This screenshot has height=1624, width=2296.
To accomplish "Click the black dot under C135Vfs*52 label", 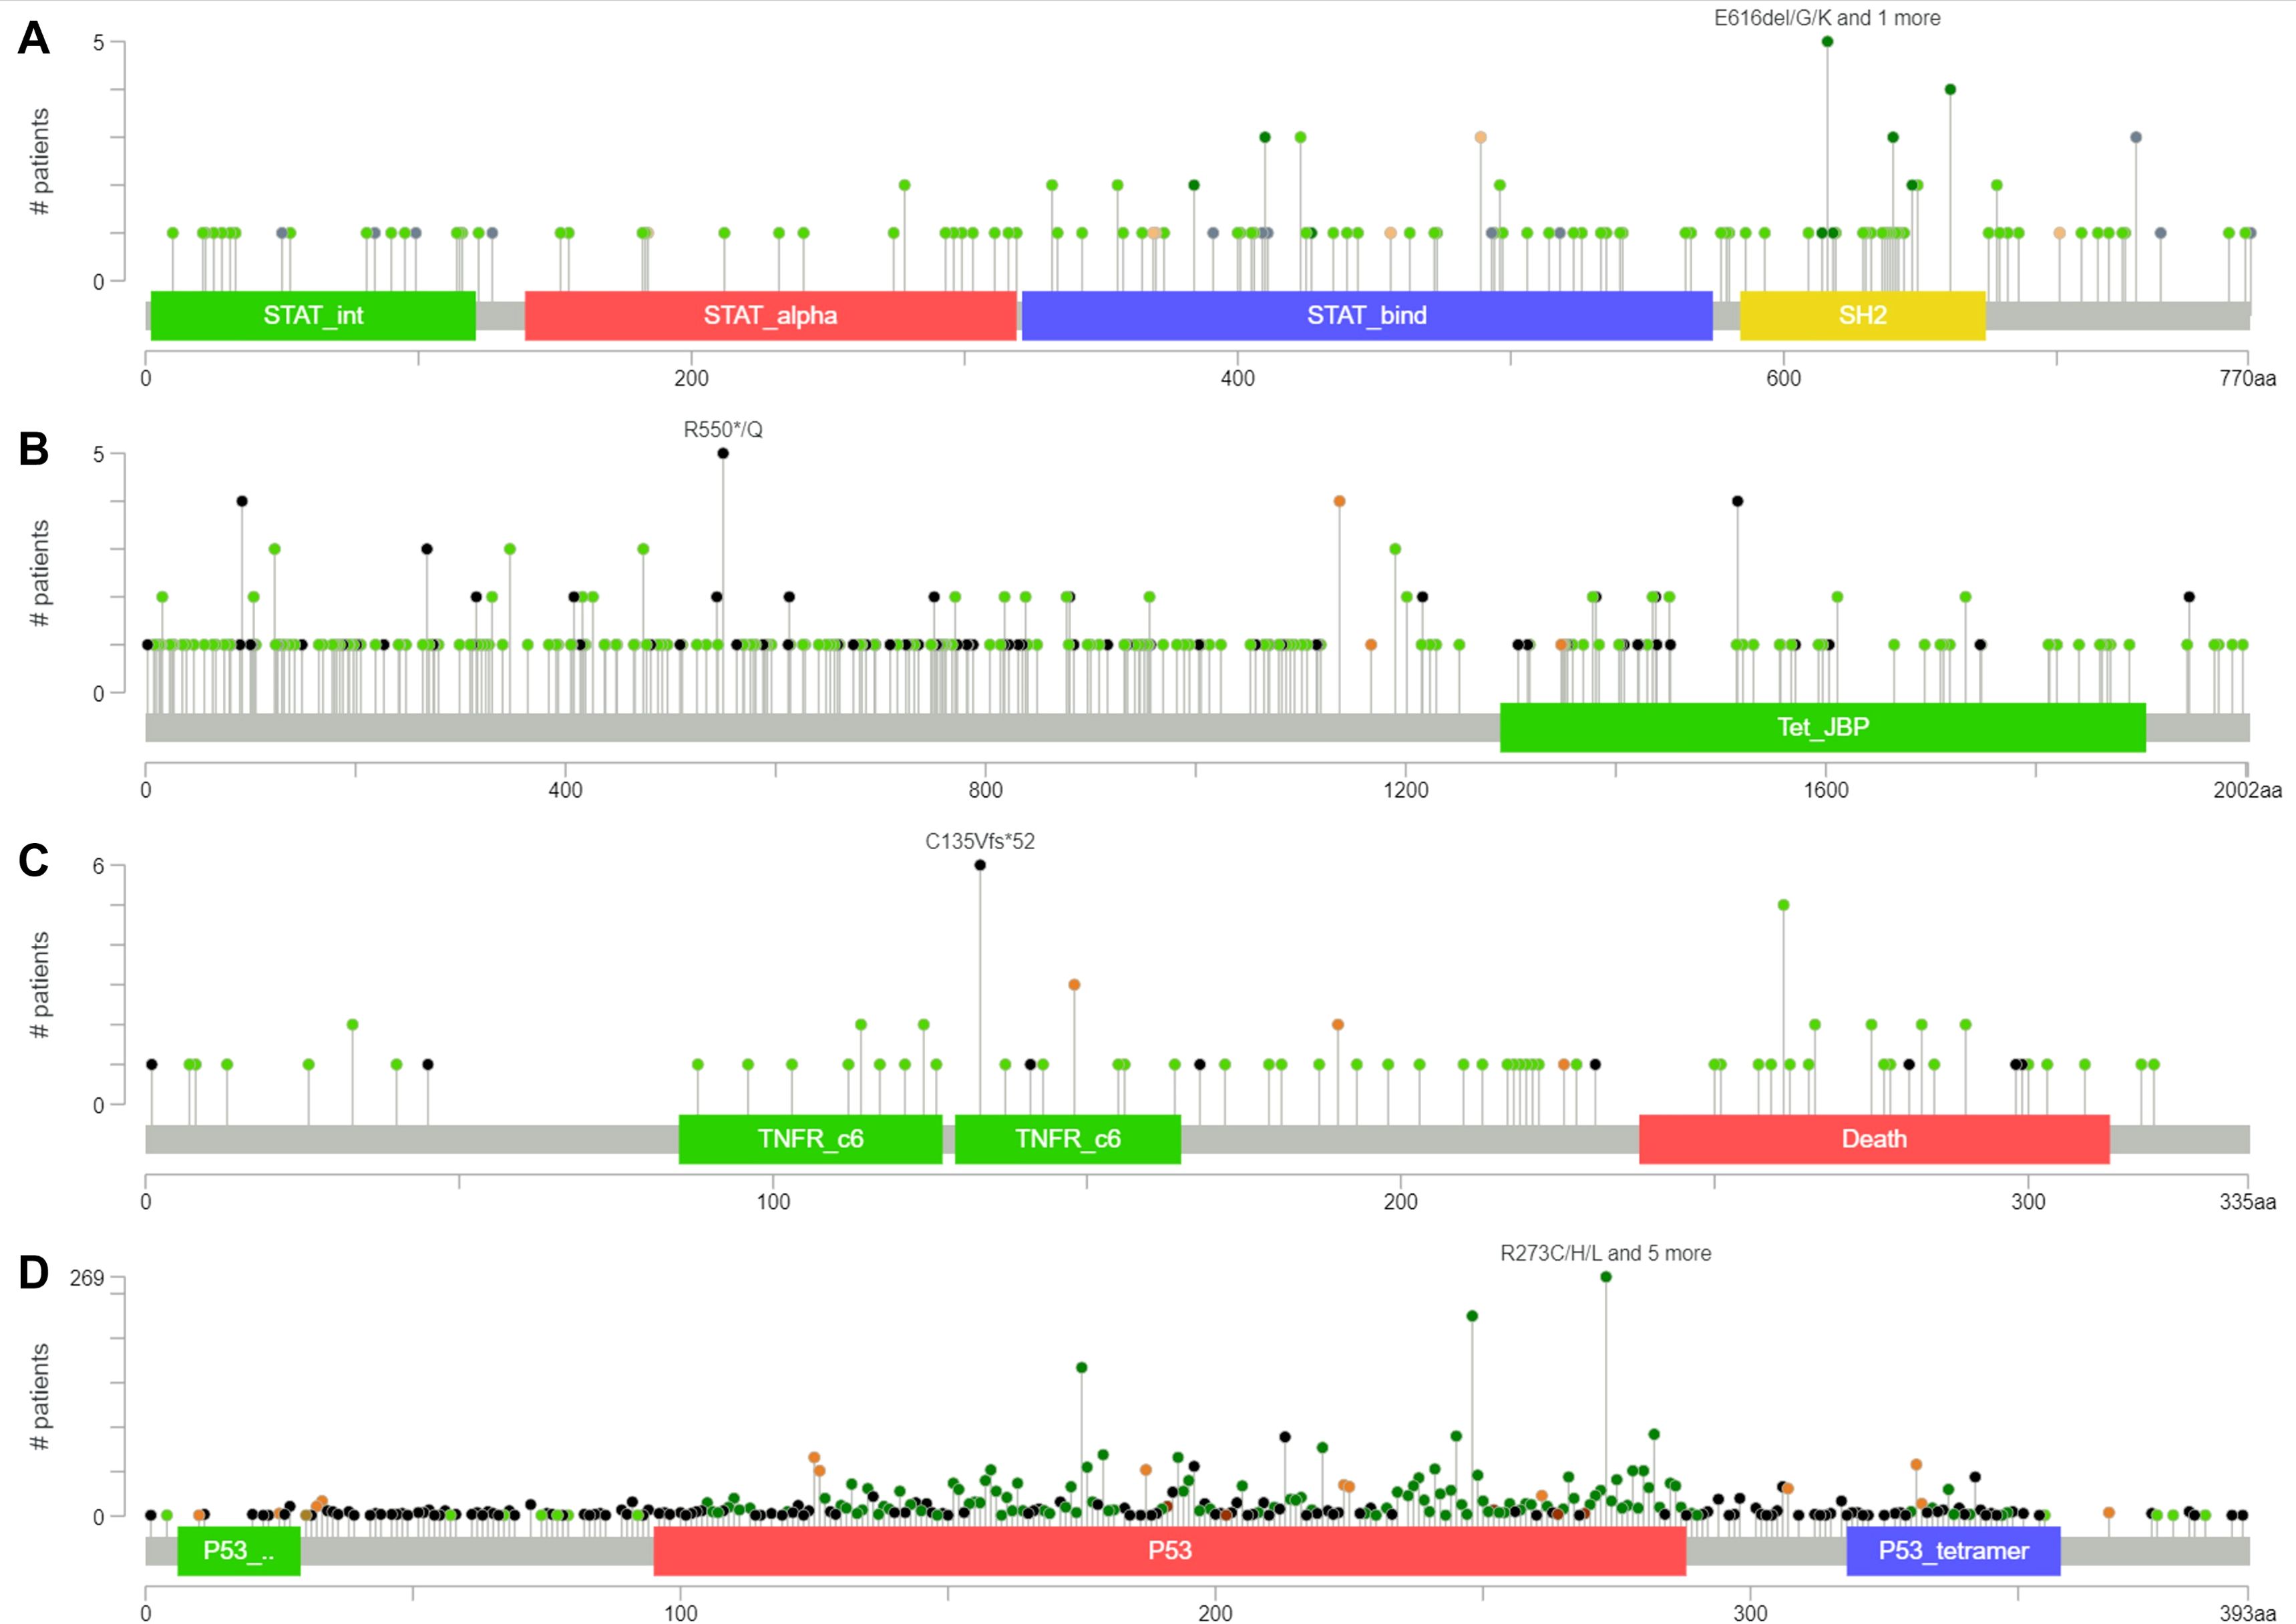I will tap(980, 866).
